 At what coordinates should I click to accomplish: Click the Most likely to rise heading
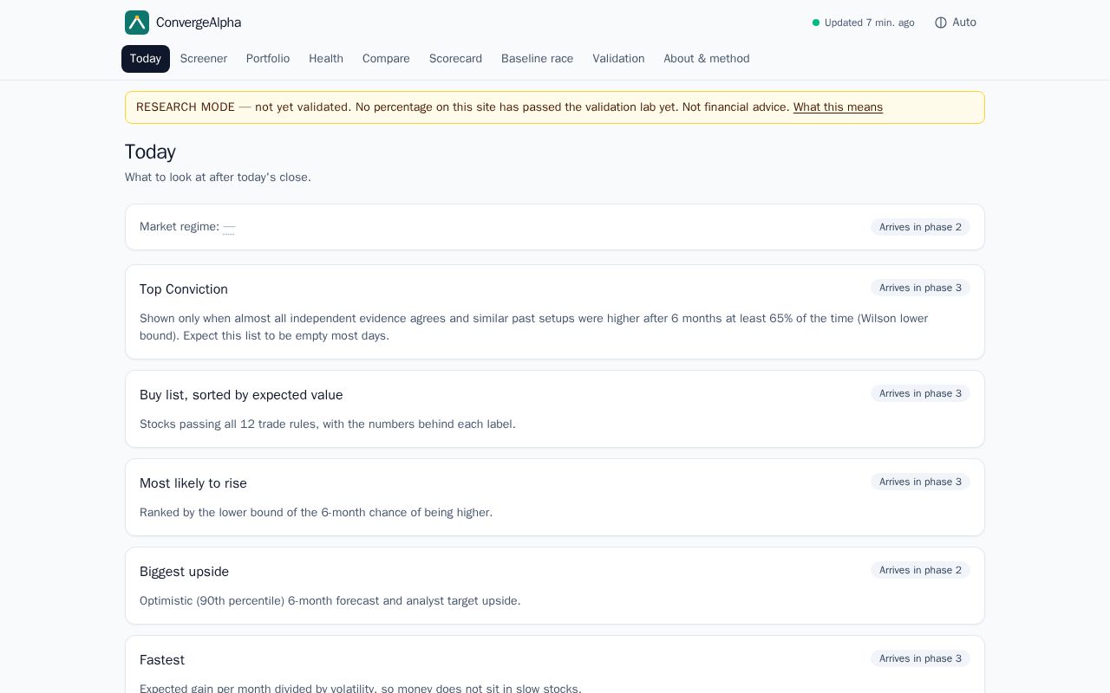tap(193, 483)
